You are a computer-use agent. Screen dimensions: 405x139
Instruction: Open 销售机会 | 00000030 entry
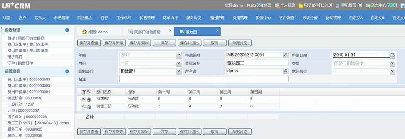click(x=25, y=98)
